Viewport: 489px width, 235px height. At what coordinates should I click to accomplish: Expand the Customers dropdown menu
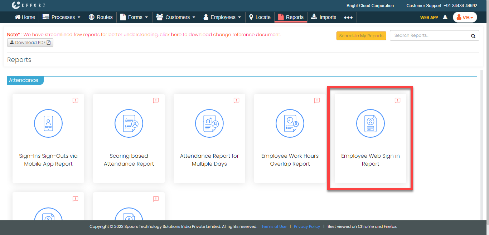[x=176, y=17]
